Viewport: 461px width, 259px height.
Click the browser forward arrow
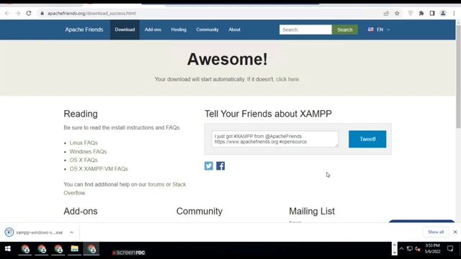[x=17, y=13]
